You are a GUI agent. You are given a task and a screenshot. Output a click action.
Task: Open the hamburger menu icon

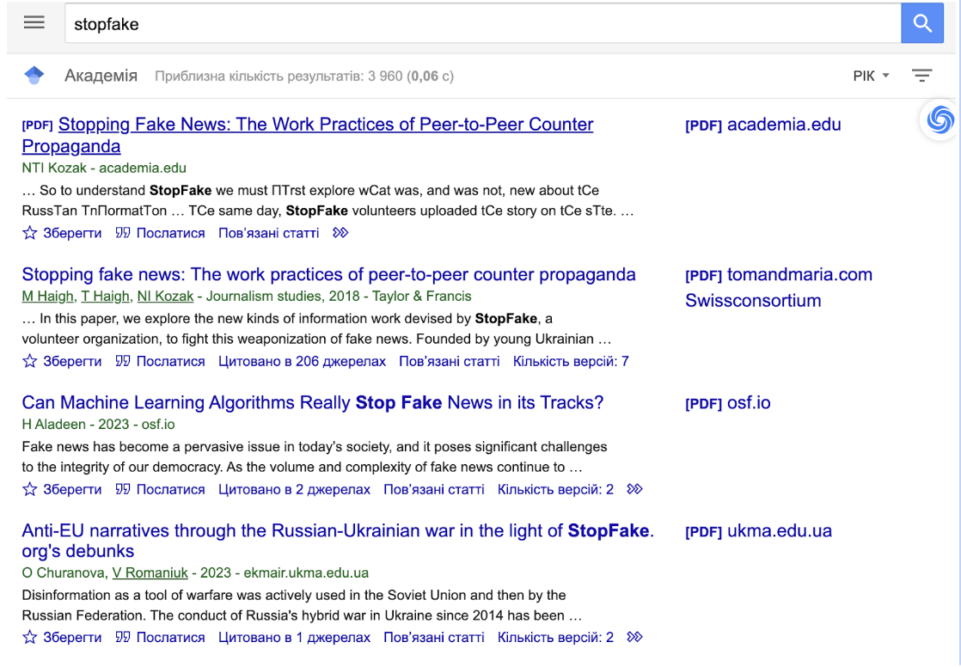(34, 22)
